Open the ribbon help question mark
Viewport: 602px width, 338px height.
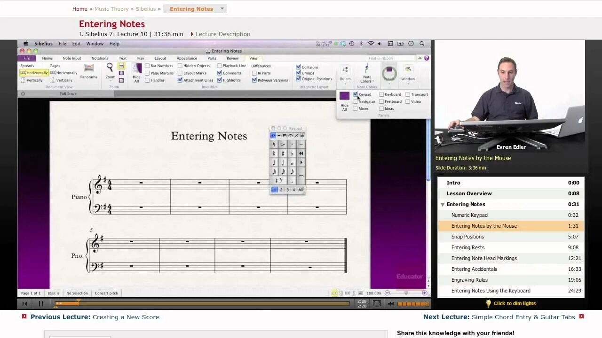pyautogui.click(x=427, y=58)
